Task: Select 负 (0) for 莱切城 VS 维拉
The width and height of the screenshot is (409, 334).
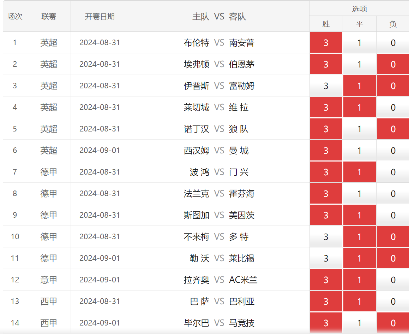Action: tap(393, 107)
